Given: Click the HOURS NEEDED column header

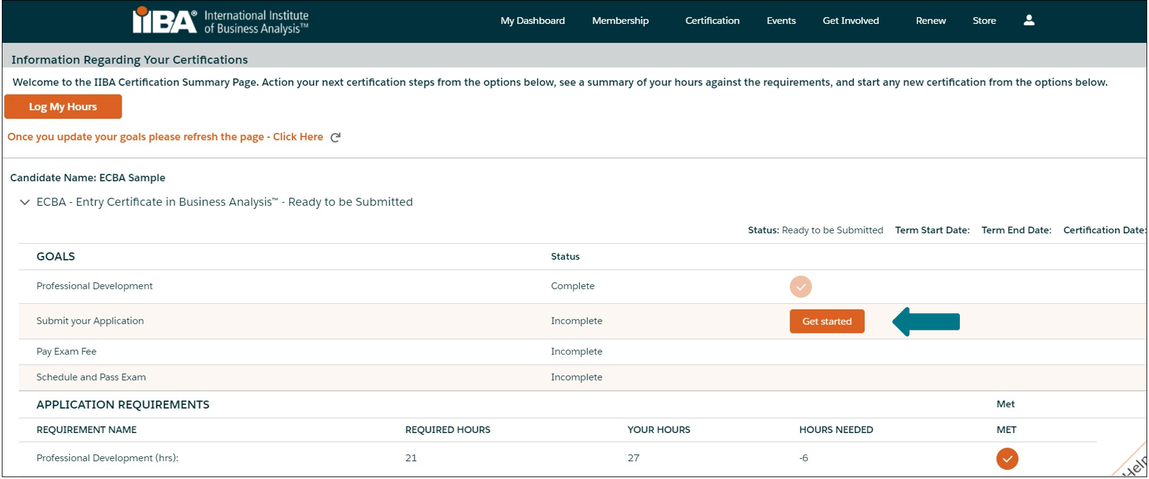Looking at the screenshot, I should 836,430.
